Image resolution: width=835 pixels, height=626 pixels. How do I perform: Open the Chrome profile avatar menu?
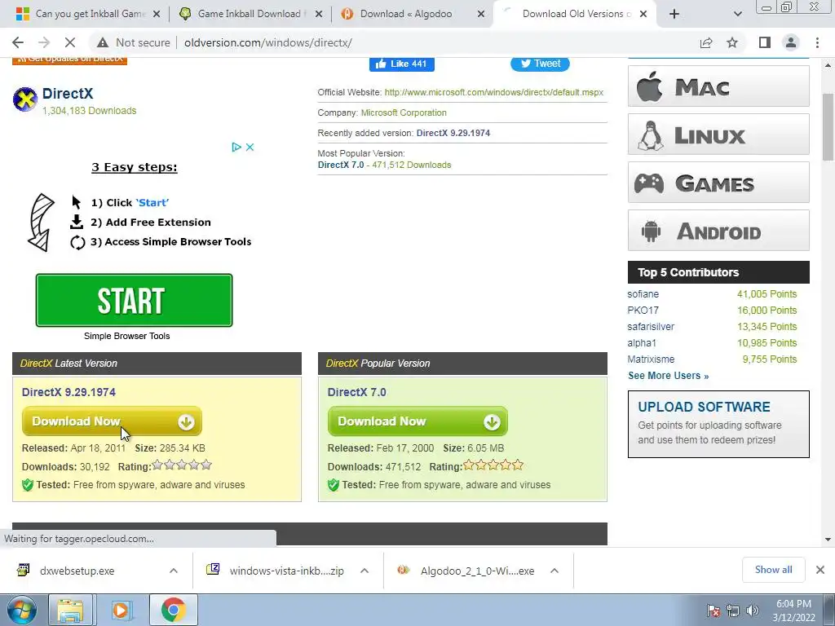point(791,42)
